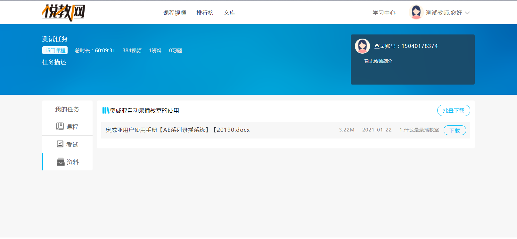Expand the user menu chevron
Screen dimensions: 517x239
coord(467,13)
